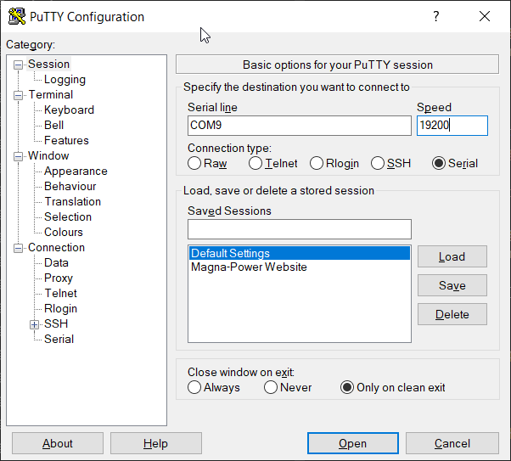Open the Proxy category
This screenshot has height=461, width=511.
[59, 278]
